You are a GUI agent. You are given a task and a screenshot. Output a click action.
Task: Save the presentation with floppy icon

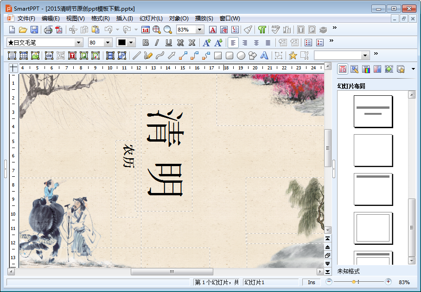pos(34,30)
